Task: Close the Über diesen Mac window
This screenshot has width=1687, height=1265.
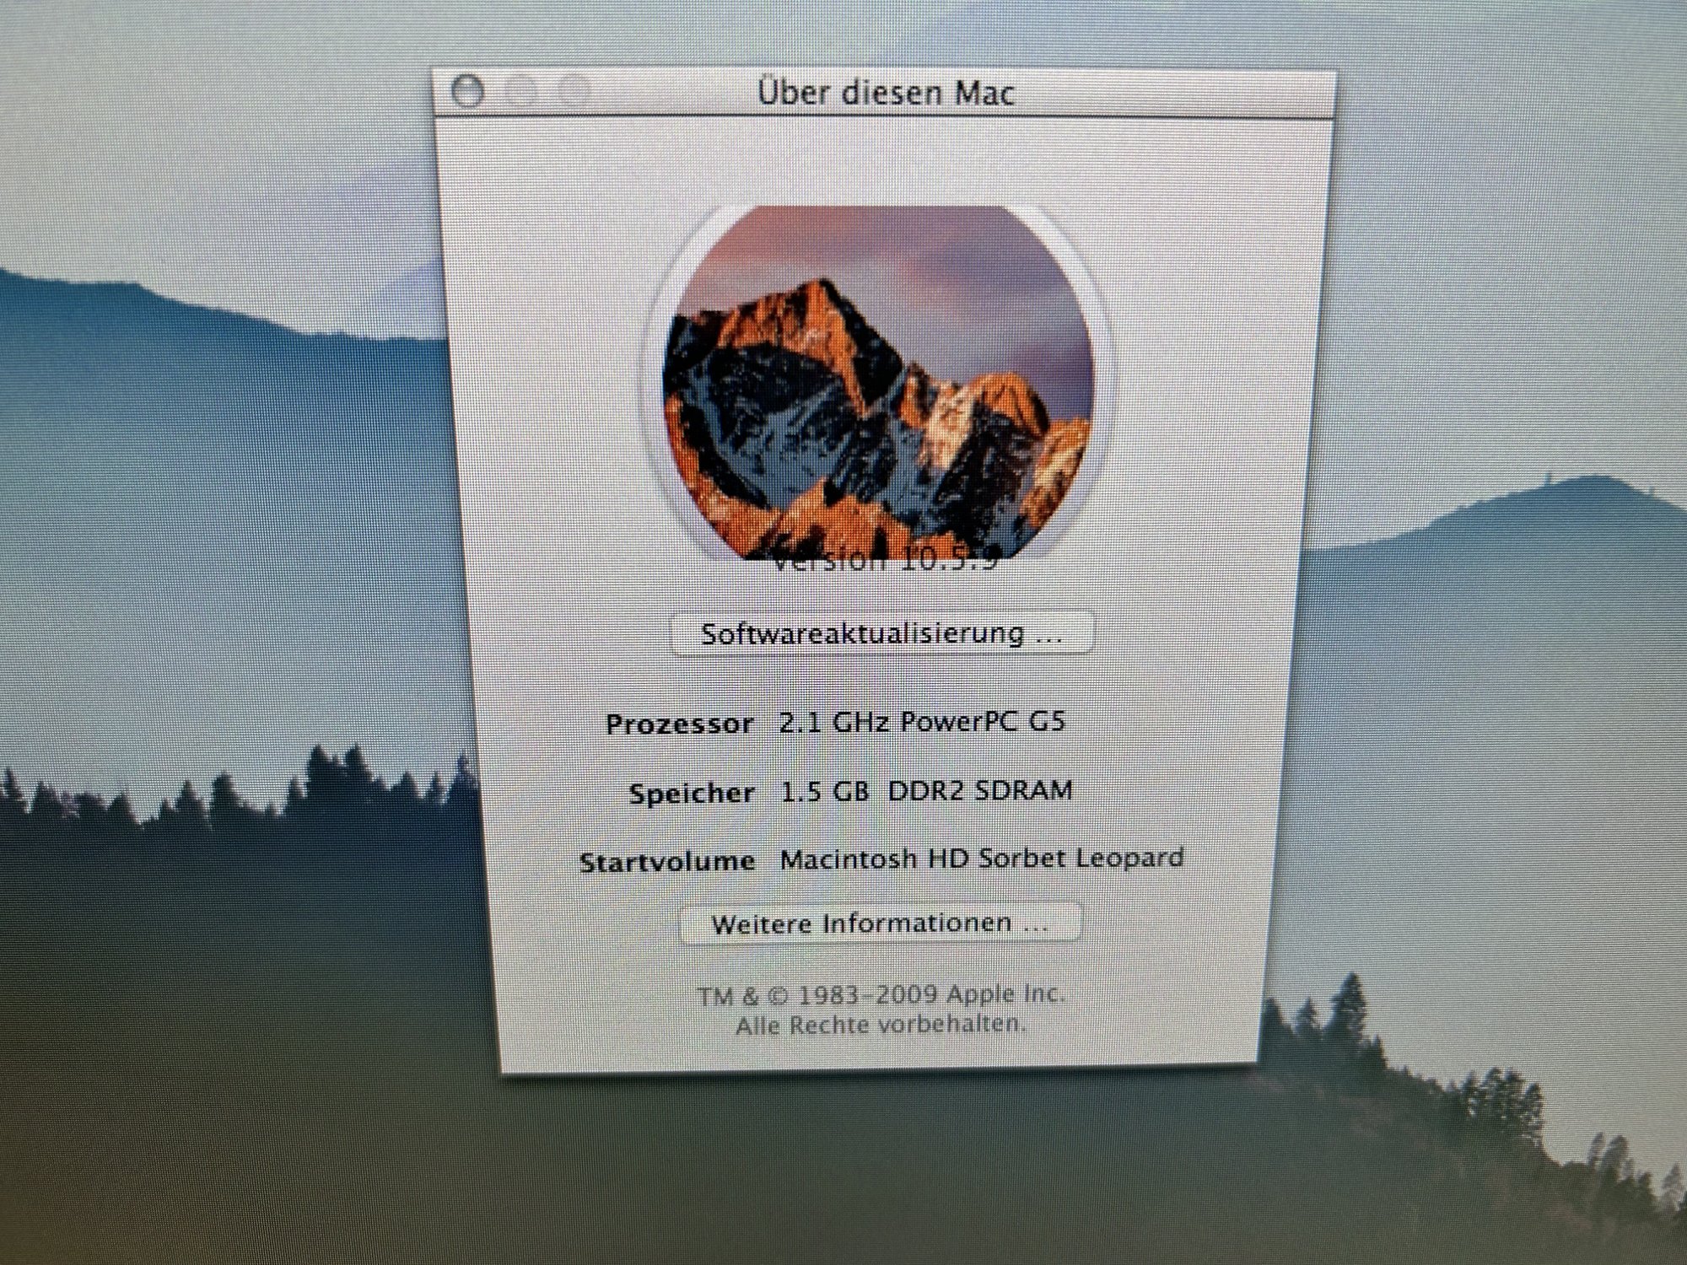Action: tap(467, 90)
